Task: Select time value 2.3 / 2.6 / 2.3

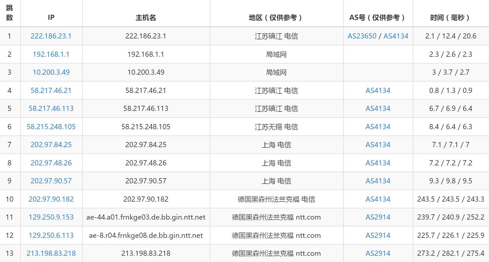Action: [x=451, y=54]
